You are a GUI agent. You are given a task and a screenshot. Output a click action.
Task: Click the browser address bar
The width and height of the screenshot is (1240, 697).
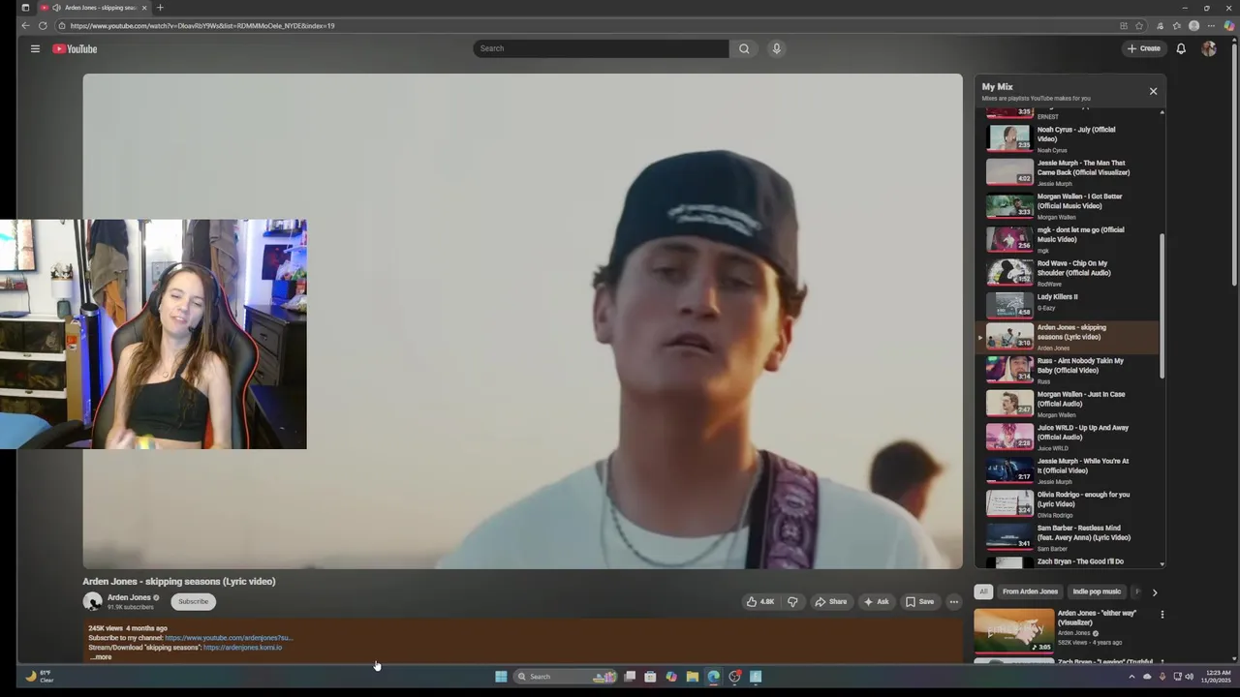click(581, 25)
